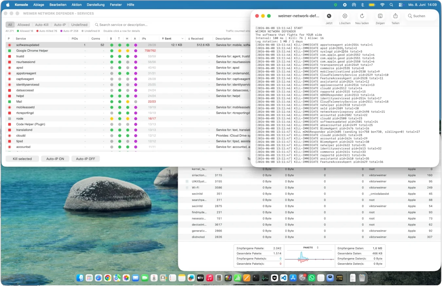The height and width of the screenshot is (286, 442).
Task: Switch to the Auto-Kill filter tab
Action: click(x=42, y=25)
